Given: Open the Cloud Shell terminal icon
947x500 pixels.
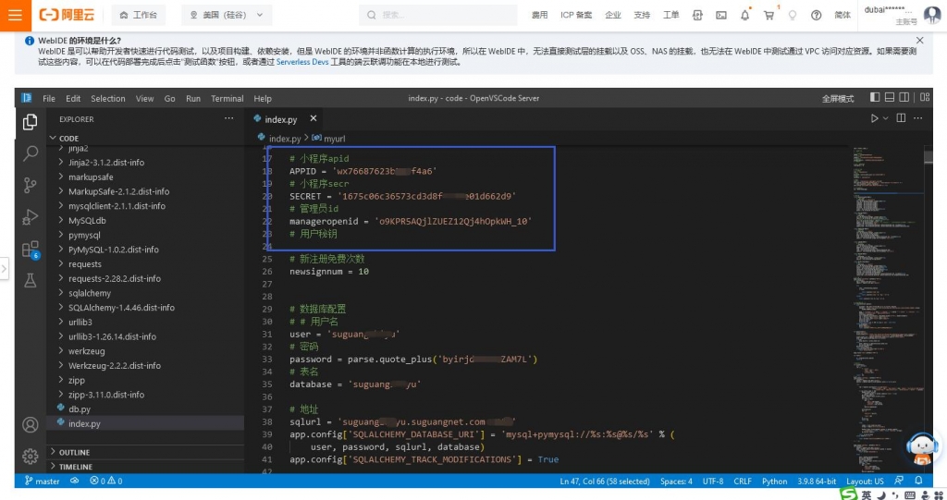Looking at the screenshot, I should (721, 15).
